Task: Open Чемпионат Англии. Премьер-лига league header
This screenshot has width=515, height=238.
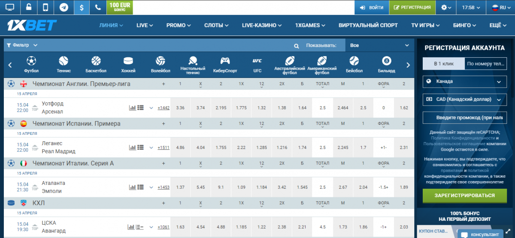Action: tap(82, 83)
